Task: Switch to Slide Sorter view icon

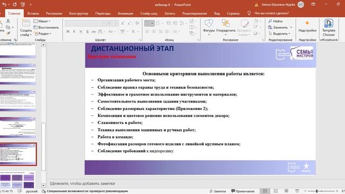Action: point(275,191)
